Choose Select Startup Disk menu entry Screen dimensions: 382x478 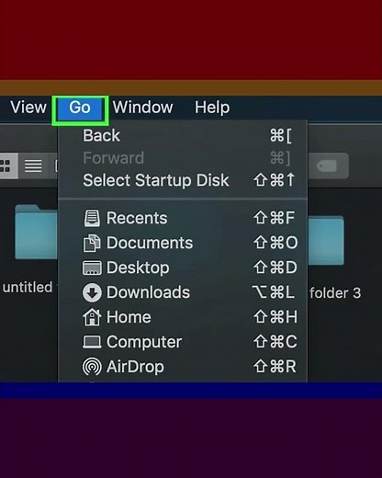183,180
